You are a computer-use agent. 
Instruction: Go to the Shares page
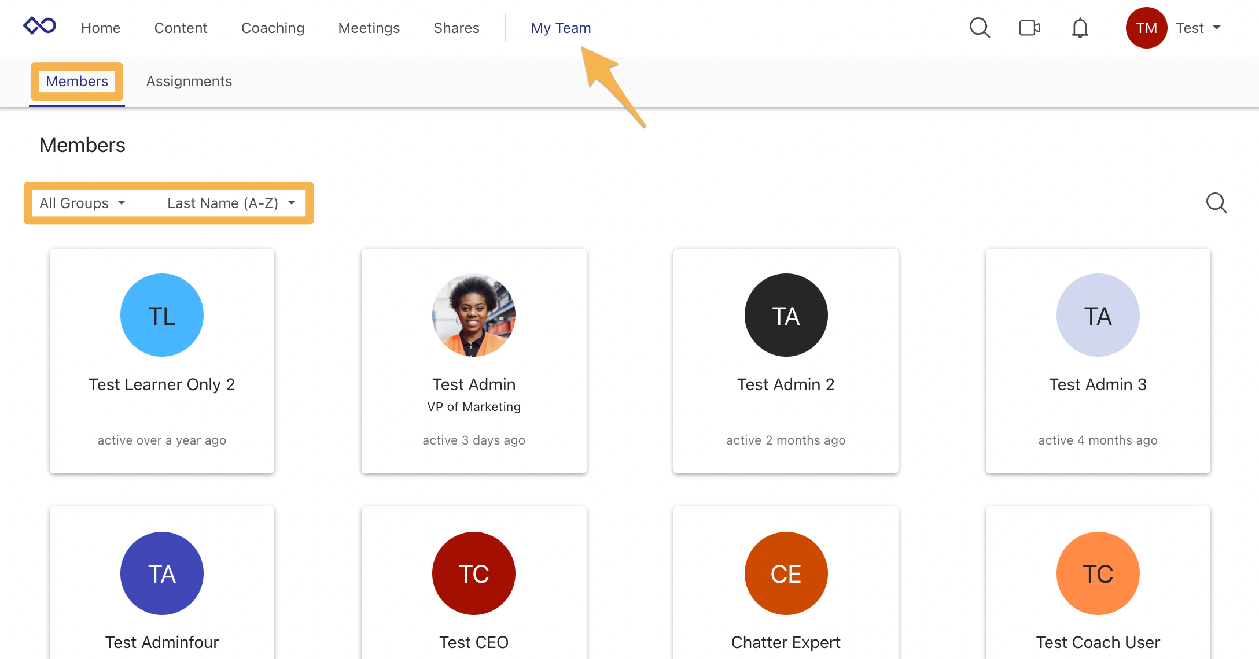tap(457, 28)
